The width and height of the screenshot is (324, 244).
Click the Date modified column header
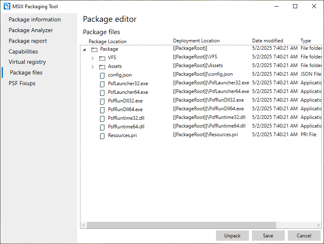tap(268, 41)
